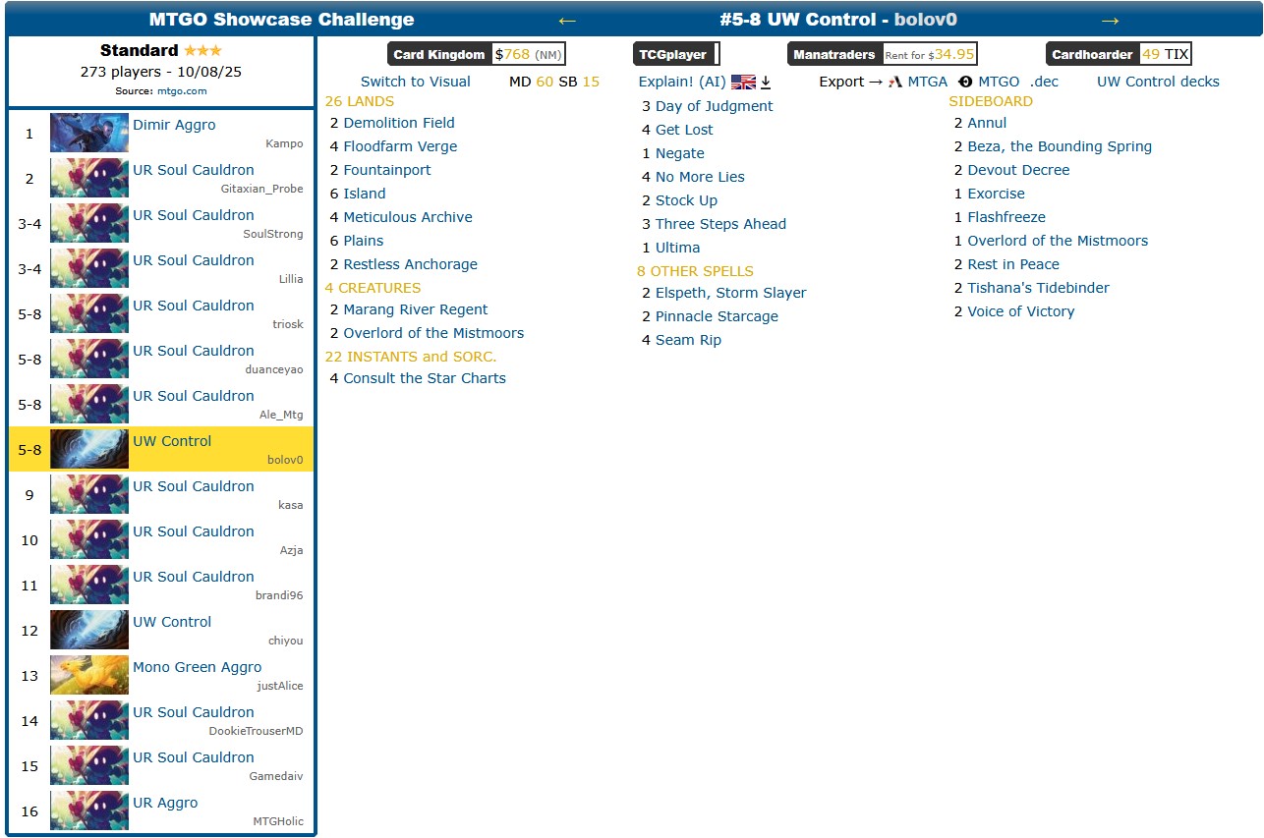
Task: Click the MTGO logo icon
Action: coord(965,83)
